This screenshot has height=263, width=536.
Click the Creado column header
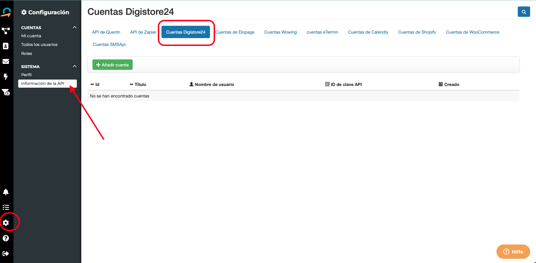click(449, 85)
